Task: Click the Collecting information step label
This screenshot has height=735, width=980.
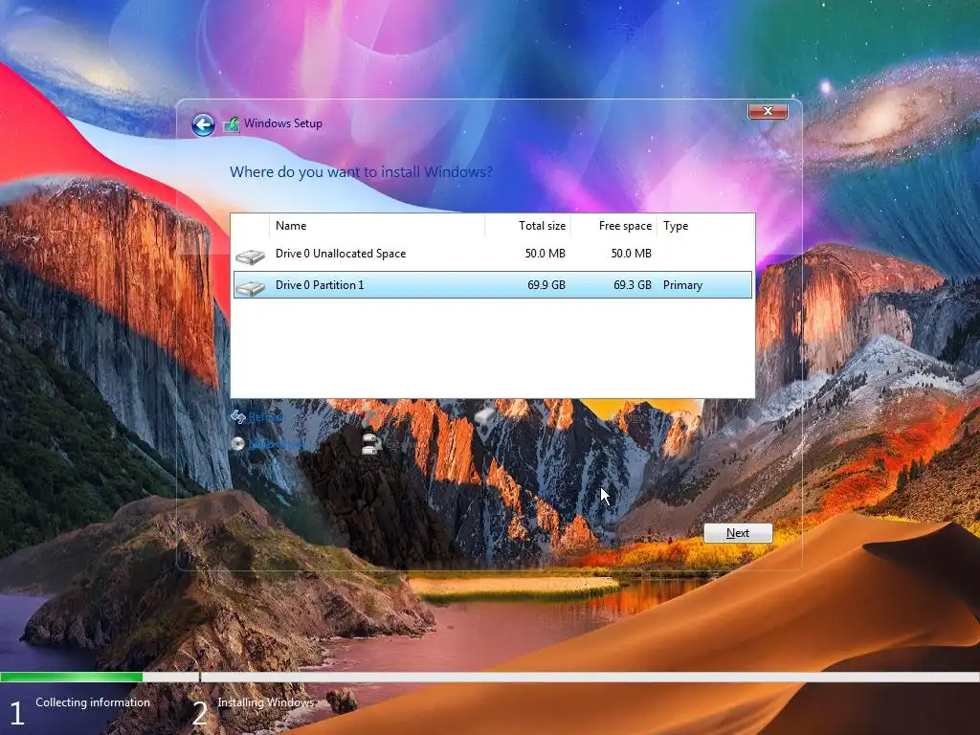Action: (x=93, y=702)
